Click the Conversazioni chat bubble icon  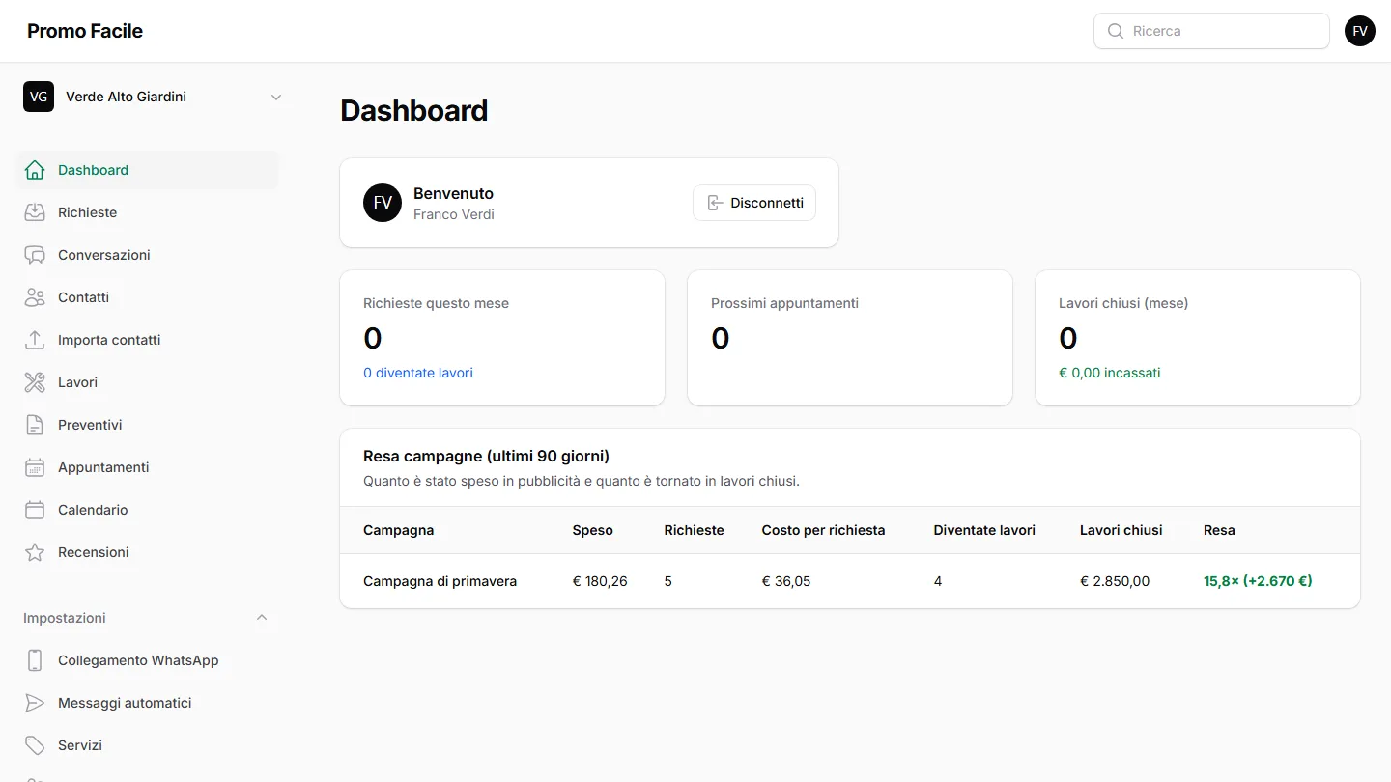[35, 255]
